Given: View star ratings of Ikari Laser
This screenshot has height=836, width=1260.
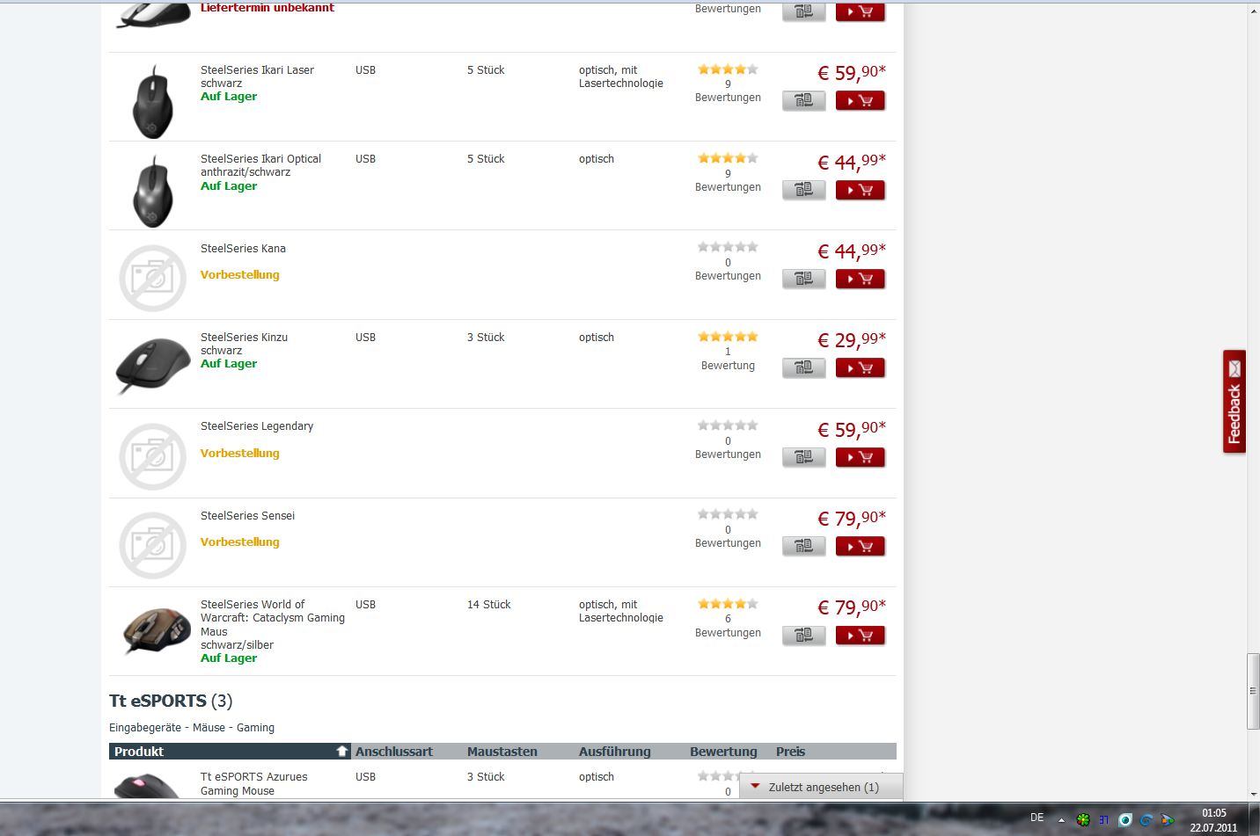Looking at the screenshot, I should 728,69.
